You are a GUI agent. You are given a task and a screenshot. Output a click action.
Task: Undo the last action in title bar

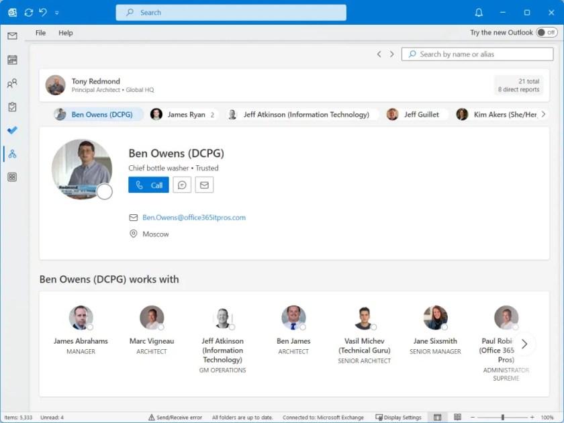coord(43,13)
